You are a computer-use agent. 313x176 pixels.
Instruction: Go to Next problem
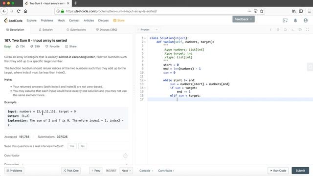[126, 171]
